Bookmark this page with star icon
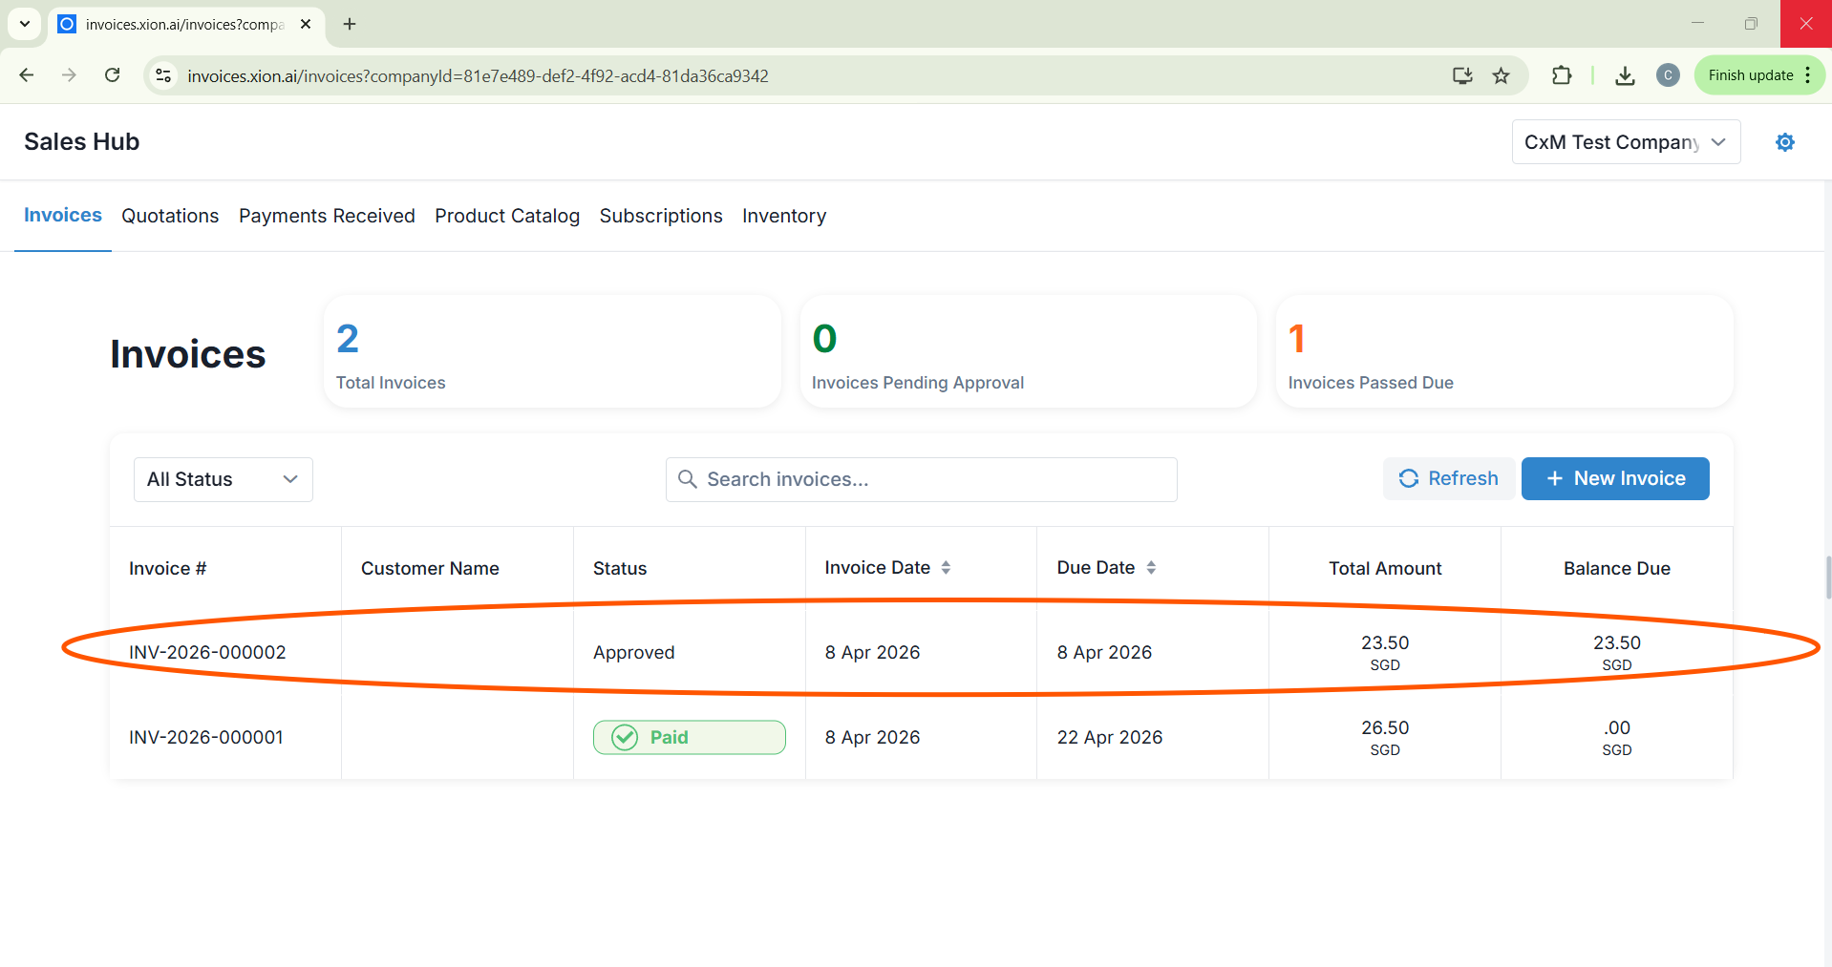Viewport: 1832px width, 967px height. (1502, 75)
